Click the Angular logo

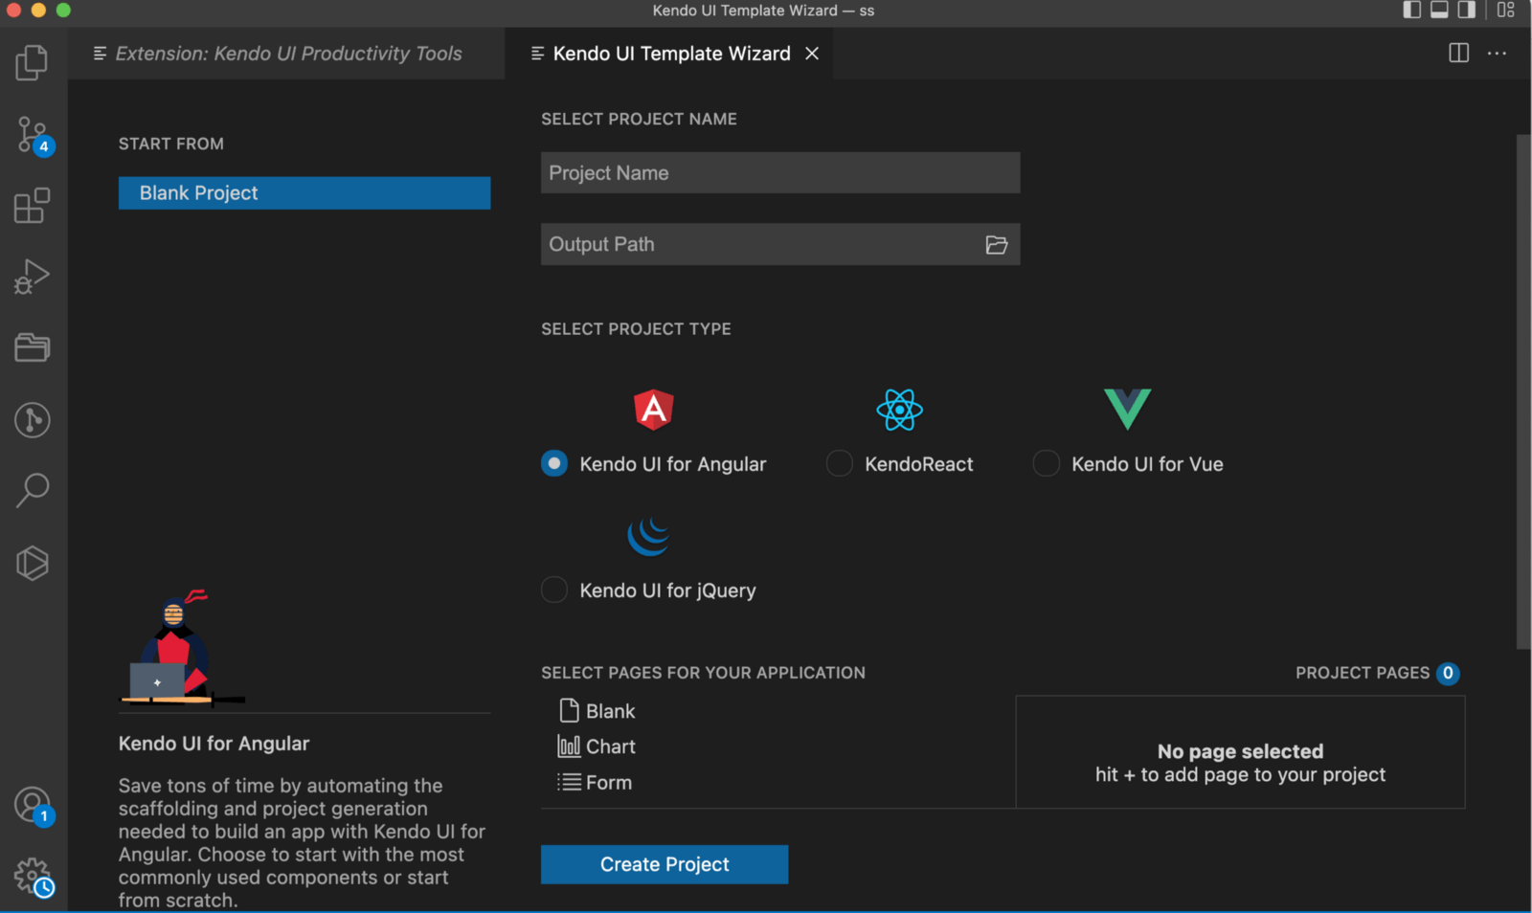[x=654, y=410]
